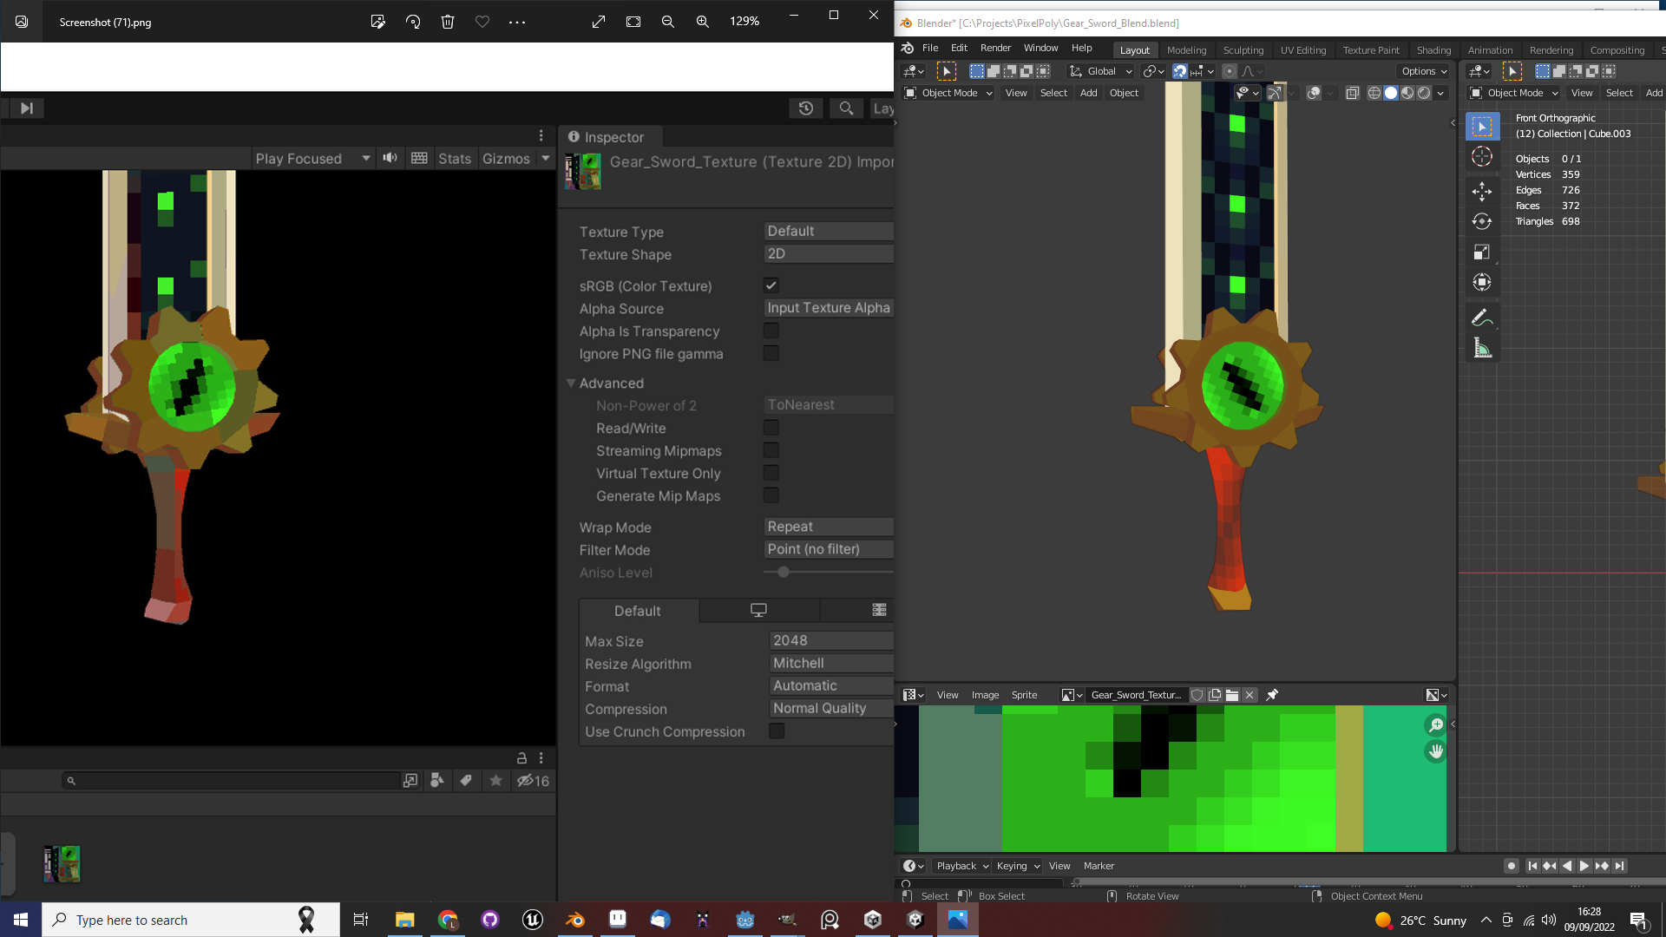This screenshot has width=1666, height=937.
Task: Click the zoom magnifier in image editor
Action: [x=1436, y=724]
